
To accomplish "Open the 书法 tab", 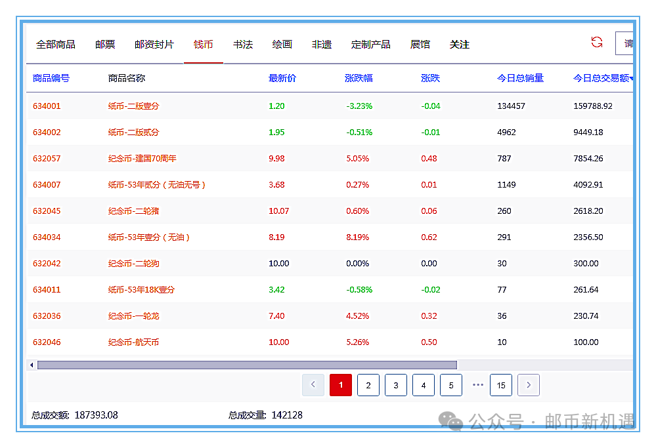I will (x=243, y=45).
